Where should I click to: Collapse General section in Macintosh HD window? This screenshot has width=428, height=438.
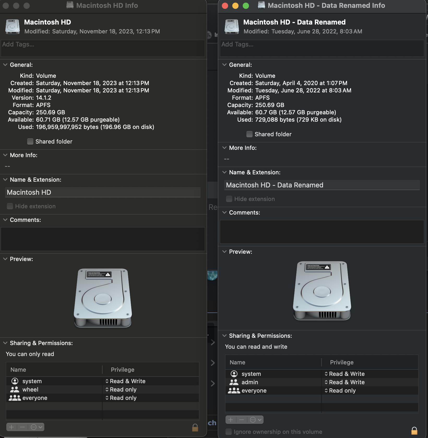5,65
